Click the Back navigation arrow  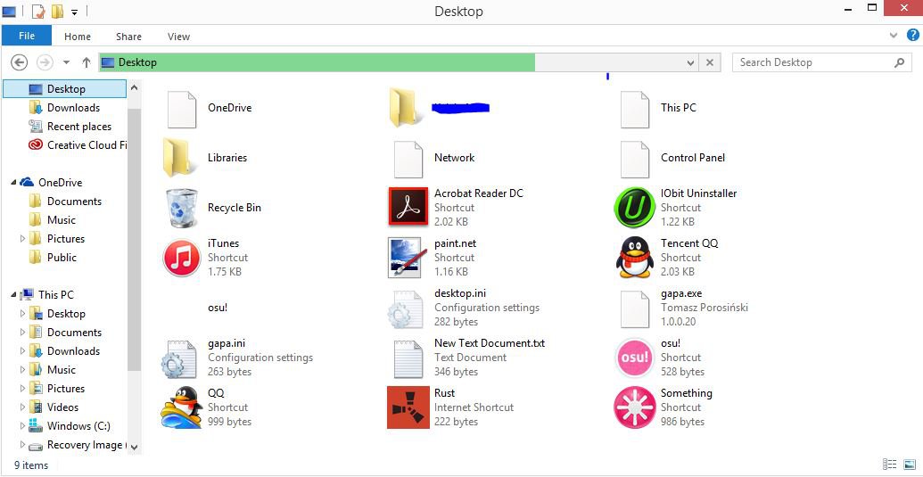coord(20,62)
